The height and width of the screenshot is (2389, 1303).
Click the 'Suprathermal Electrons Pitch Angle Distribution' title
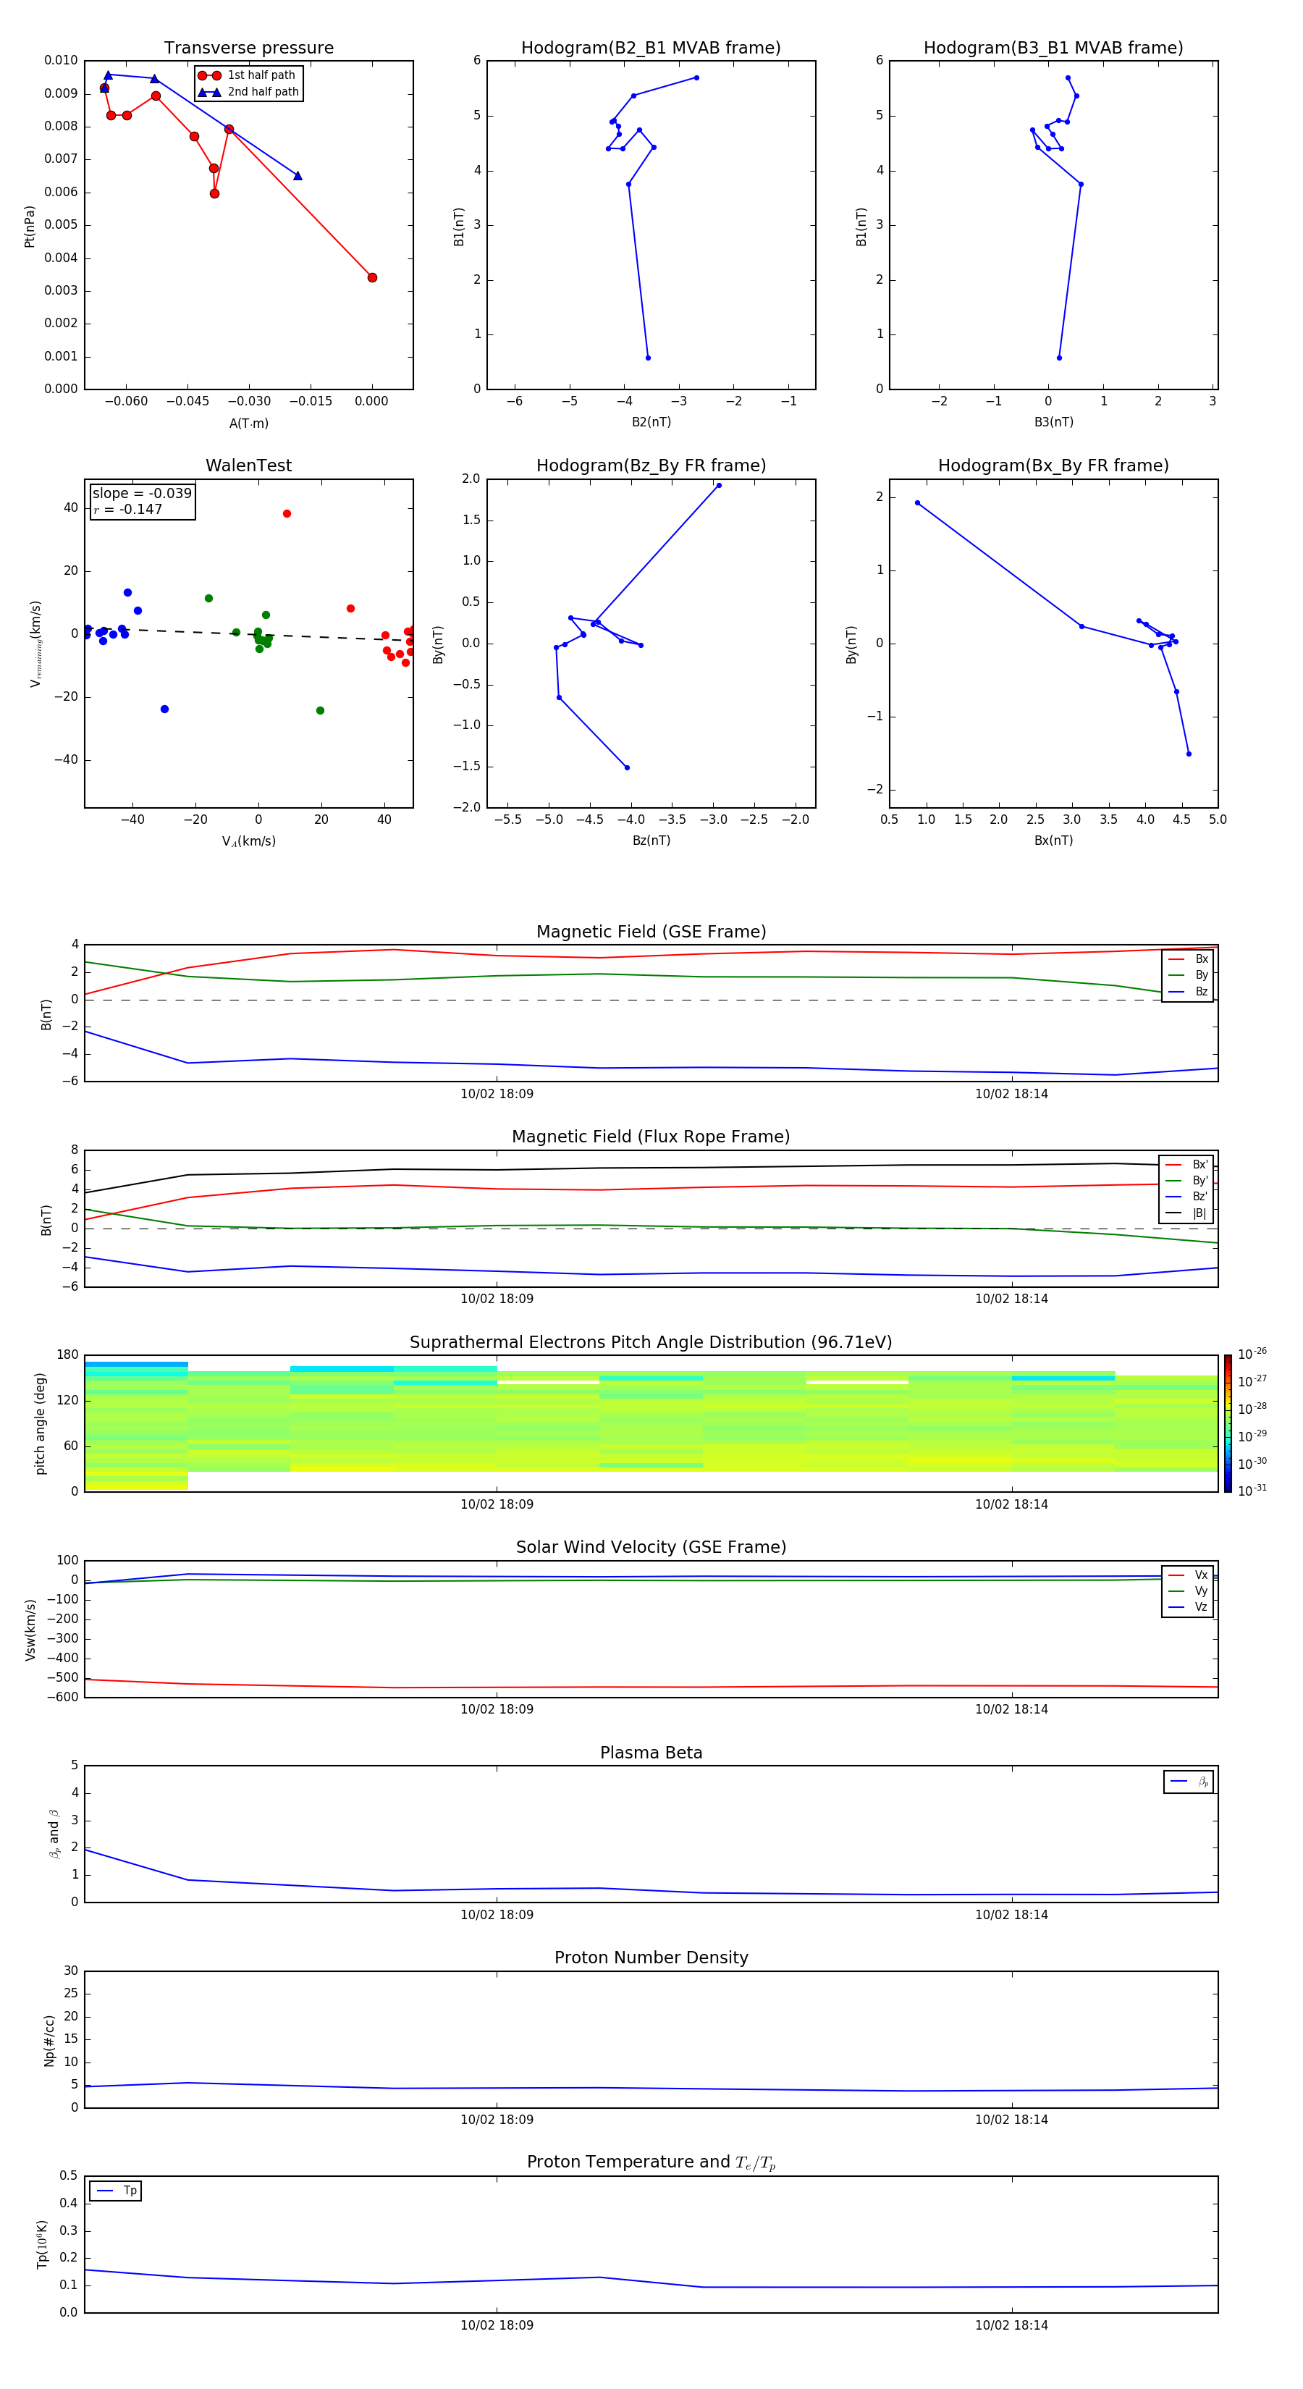click(651, 1342)
